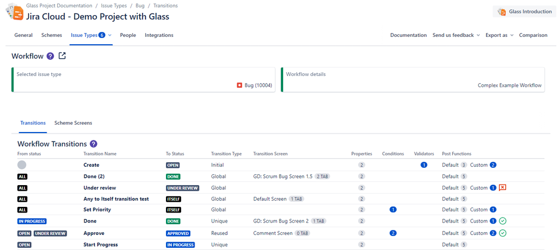560x250 pixels.
Task: Open the Integrations tab
Action: (x=159, y=35)
